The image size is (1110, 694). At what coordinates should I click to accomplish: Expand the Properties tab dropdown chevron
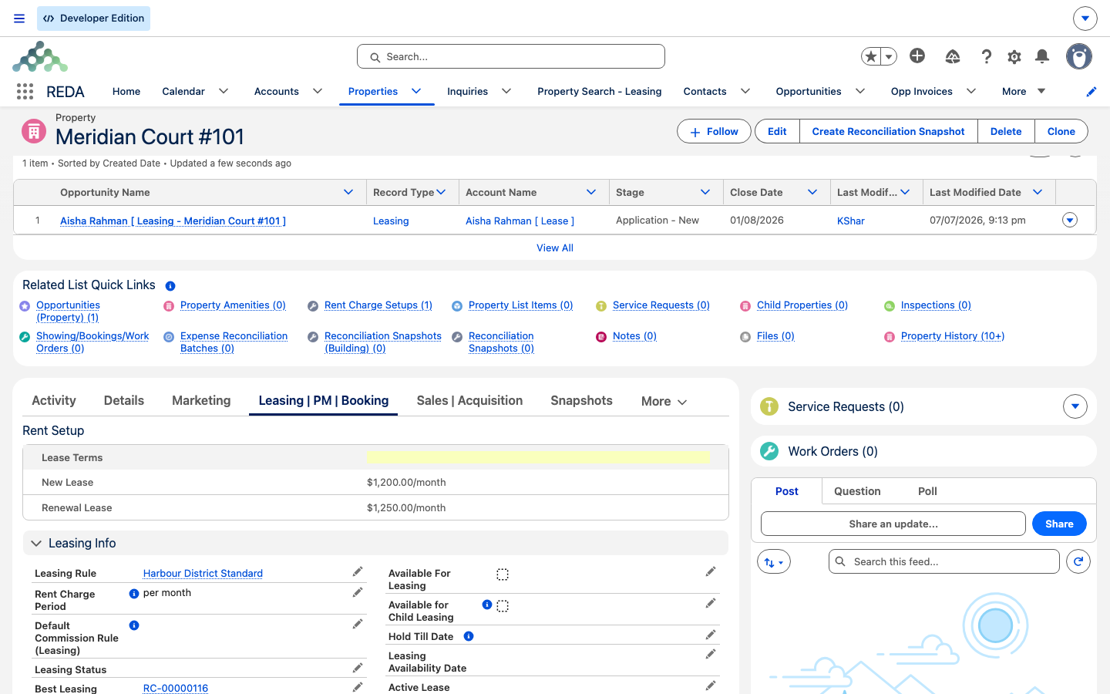click(416, 91)
